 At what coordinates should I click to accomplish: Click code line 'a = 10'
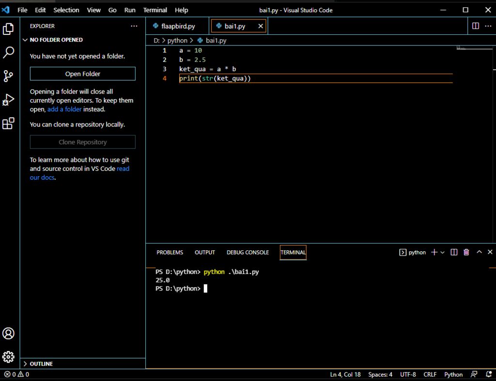pos(190,50)
